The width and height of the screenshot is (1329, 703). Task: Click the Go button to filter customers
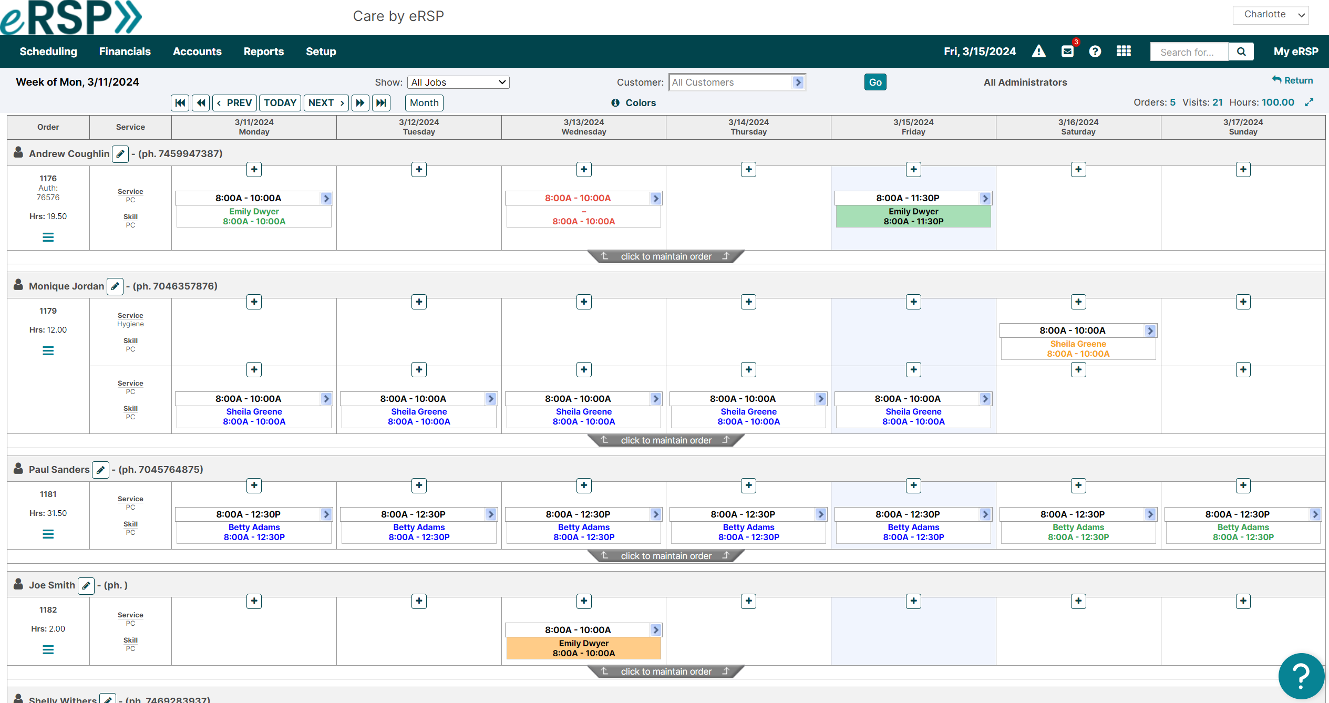874,82
